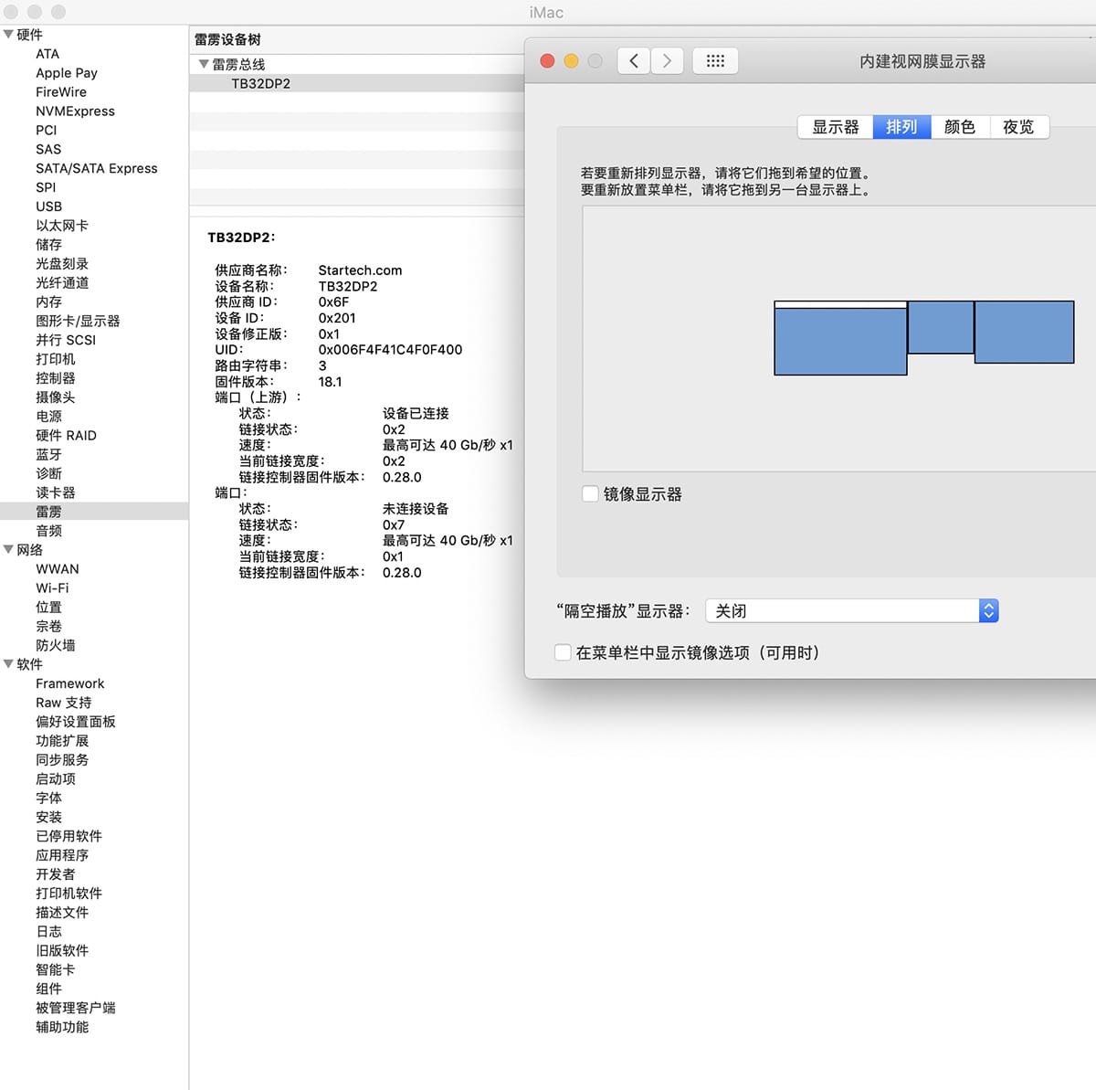1096x1090 pixels.
Task: Select the small middle display rectangle
Action: (941, 327)
